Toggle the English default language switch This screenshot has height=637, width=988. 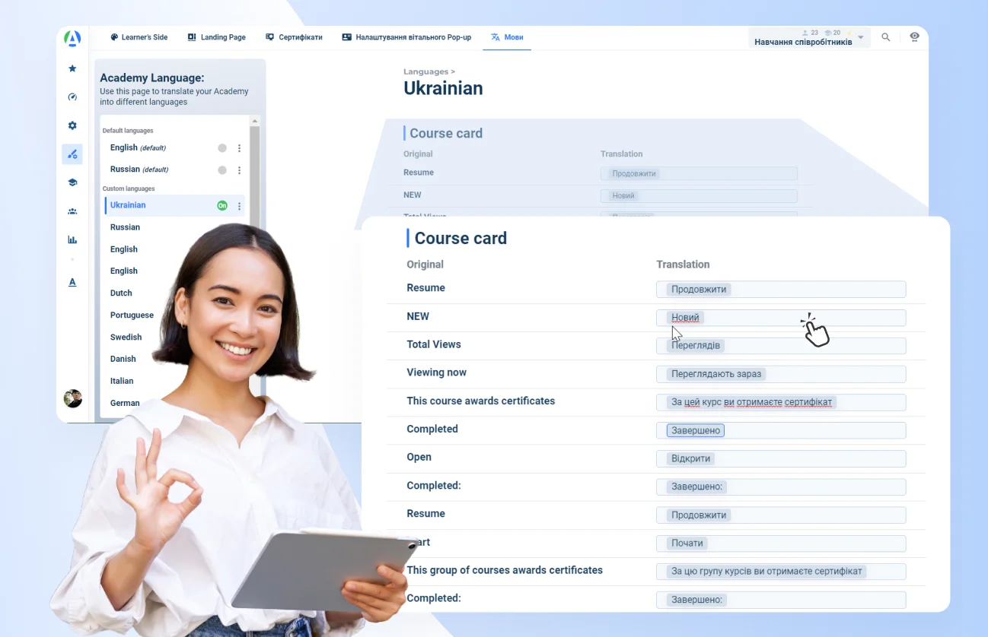[x=222, y=148]
